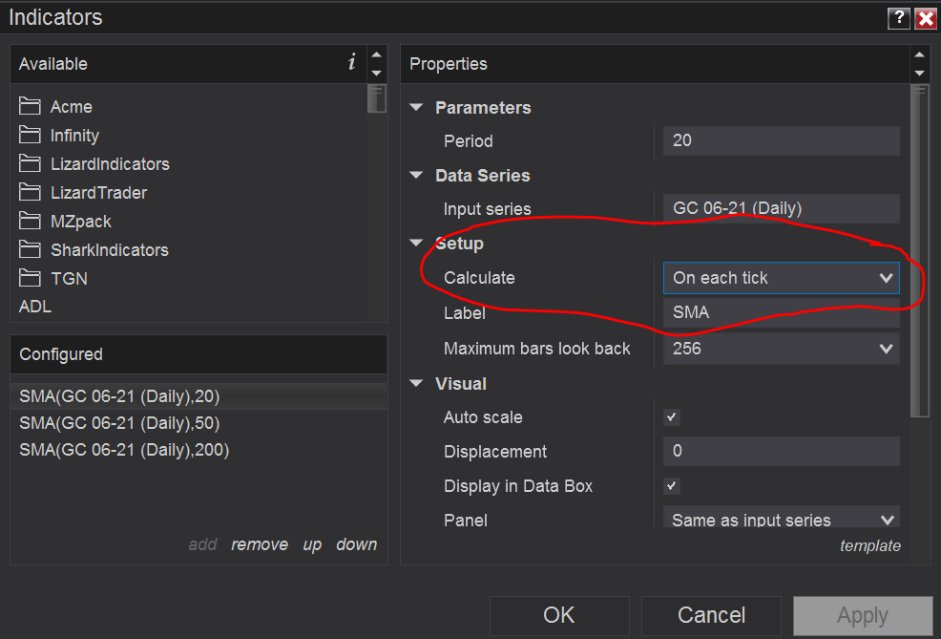Toggle the Display in Data Box checkbox

point(672,485)
